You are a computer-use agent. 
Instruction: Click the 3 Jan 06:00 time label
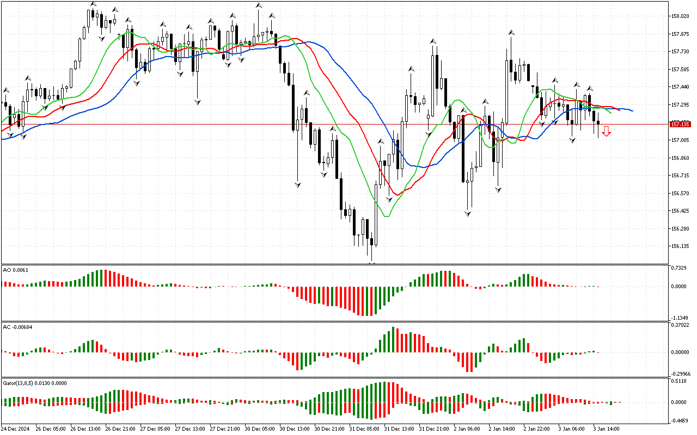[572, 429]
